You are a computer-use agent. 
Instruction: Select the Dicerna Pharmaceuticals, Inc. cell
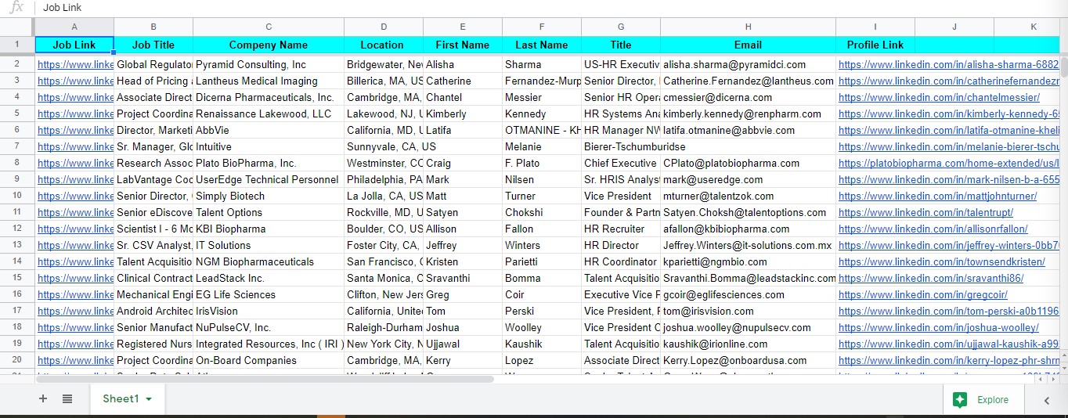point(269,97)
